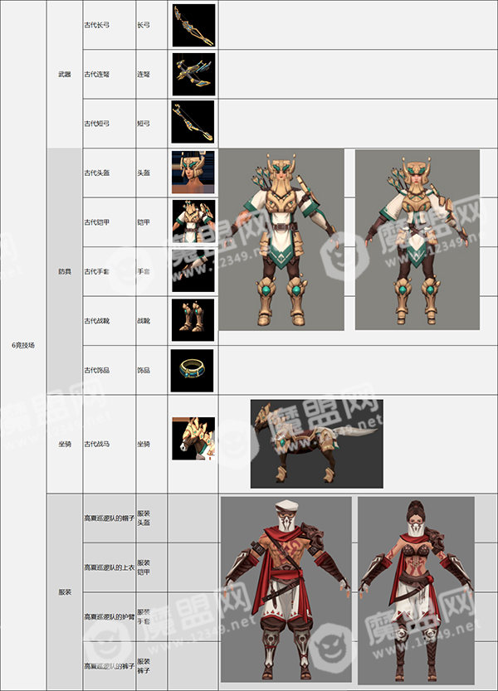Viewport: 498px width, 691px height.
Task: Click the 古代战马 horse head icon
Action: [193, 439]
